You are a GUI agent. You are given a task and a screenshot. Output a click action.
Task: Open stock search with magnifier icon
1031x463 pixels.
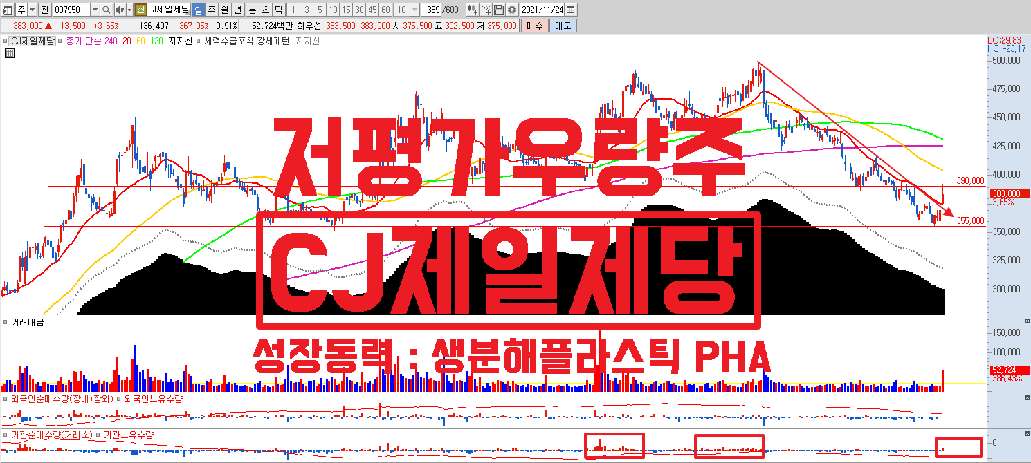[x=106, y=10]
